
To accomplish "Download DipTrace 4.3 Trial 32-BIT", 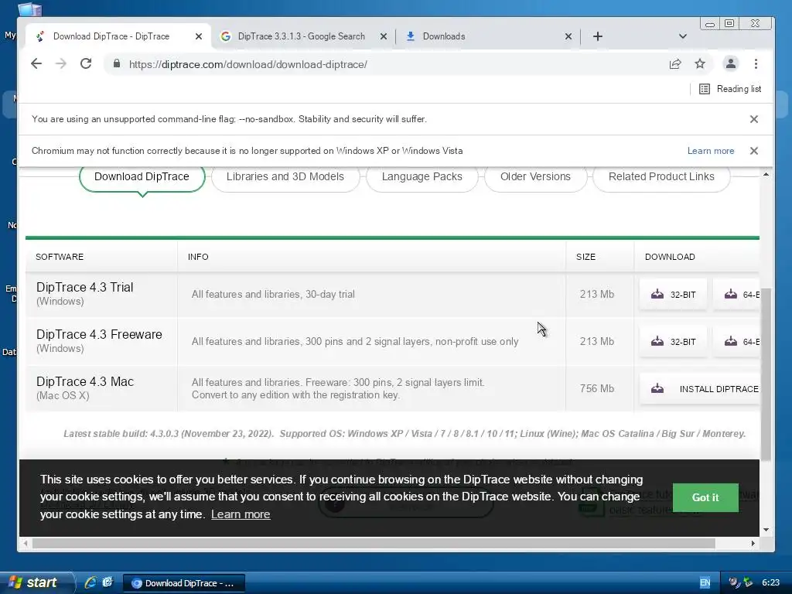I will [673, 295].
